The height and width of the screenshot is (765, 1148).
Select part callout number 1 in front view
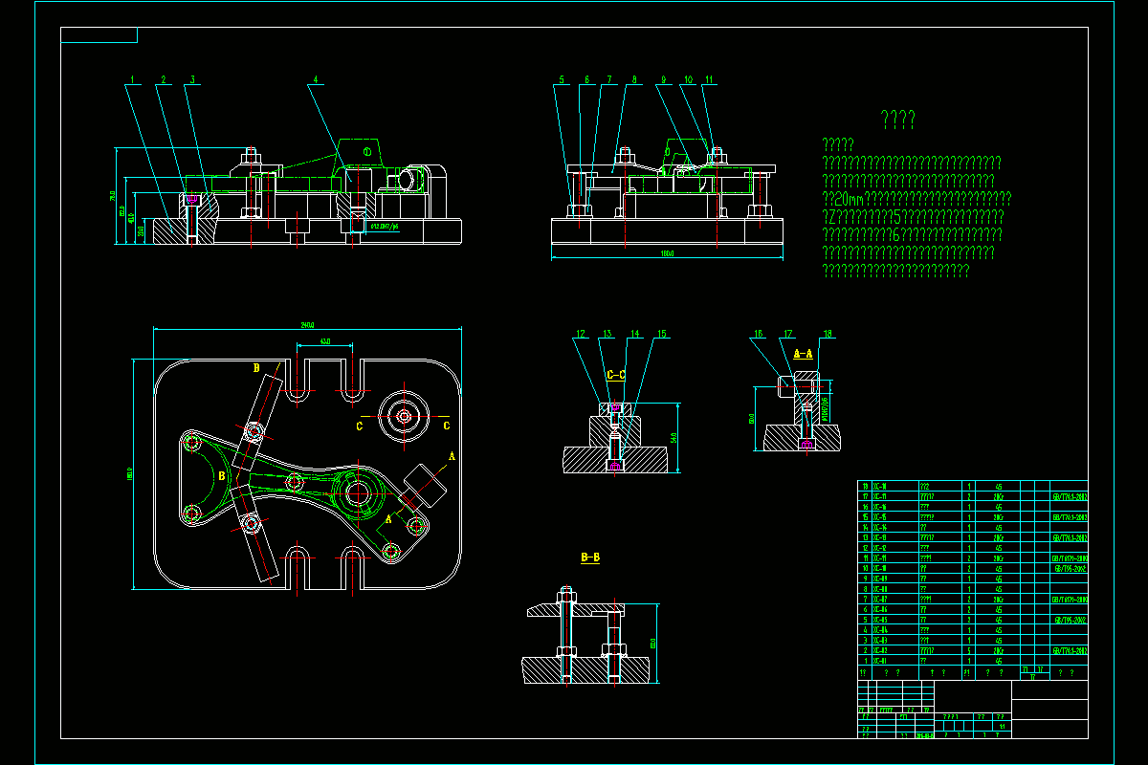pos(133,79)
